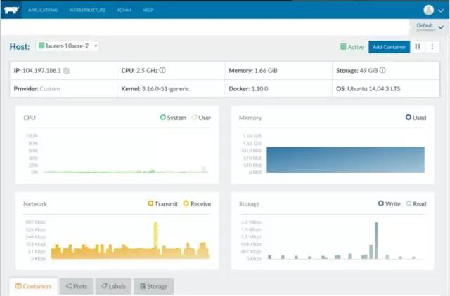Click CPU info circle icon
The width and height of the screenshot is (450, 296).
(x=162, y=70)
